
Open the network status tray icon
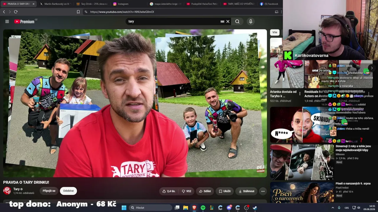pos(354,208)
